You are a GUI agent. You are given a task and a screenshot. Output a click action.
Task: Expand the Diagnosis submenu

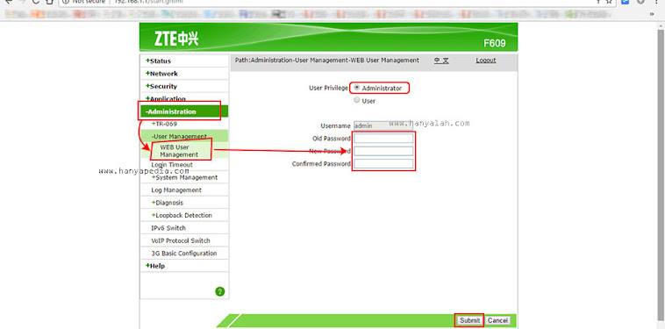[167, 203]
